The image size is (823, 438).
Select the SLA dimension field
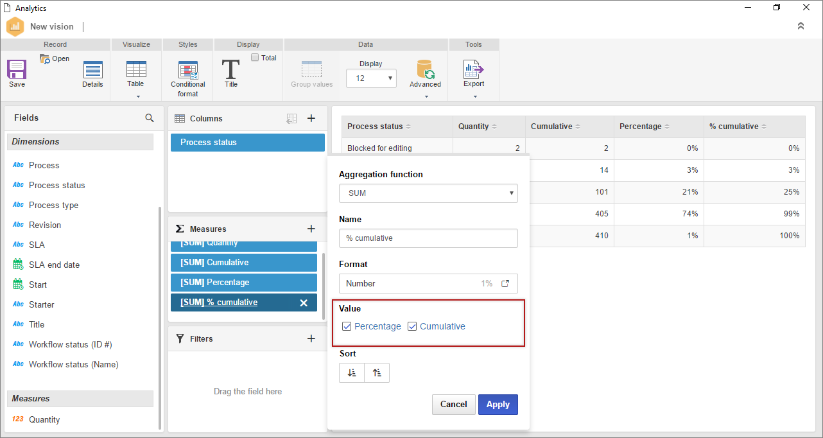[x=37, y=245]
